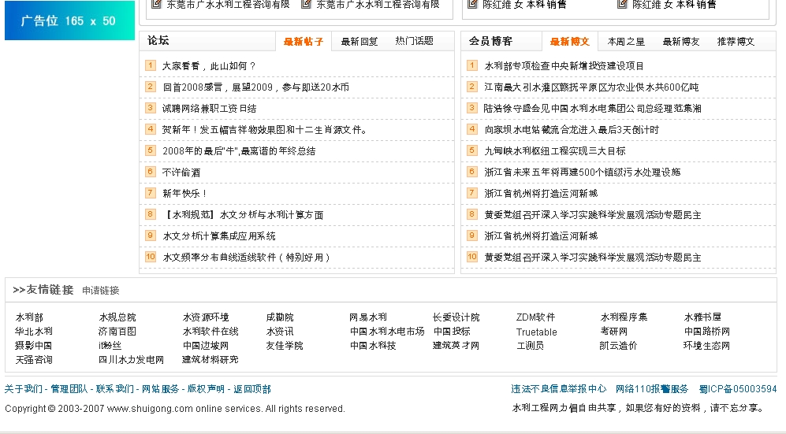The width and height of the screenshot is (786, 434).
Task: Click number 1 icon beside 大家看看 post
Action: coord(151,65)
